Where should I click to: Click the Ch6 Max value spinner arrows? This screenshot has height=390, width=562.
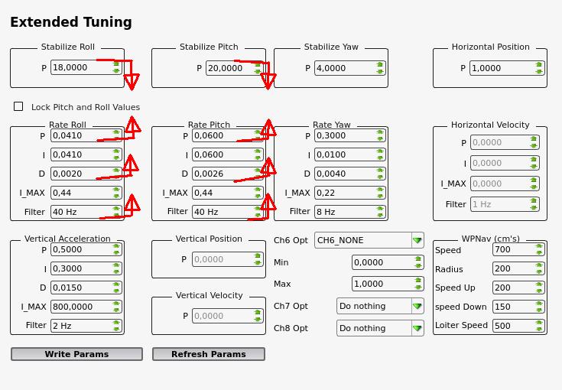coord(417,284)
